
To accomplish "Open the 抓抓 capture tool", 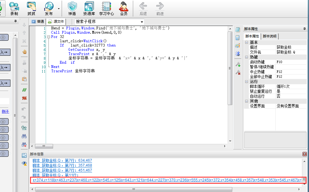I will 31,9.
